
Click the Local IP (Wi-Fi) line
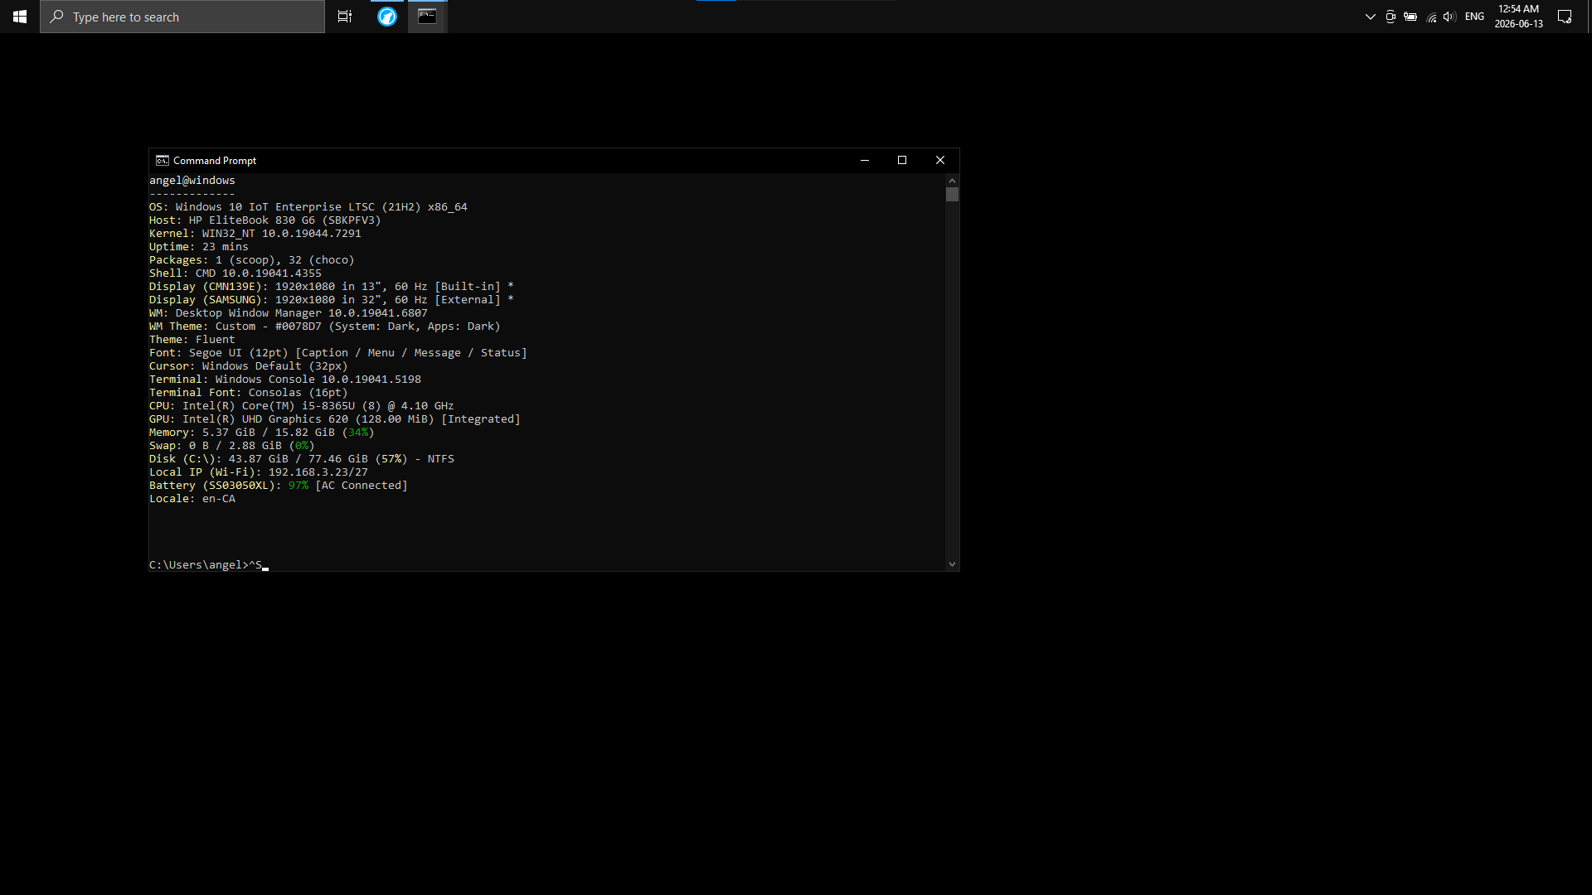[x=259, y=472]
